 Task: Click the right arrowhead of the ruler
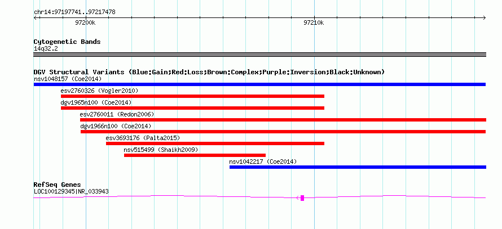[485, 17]
